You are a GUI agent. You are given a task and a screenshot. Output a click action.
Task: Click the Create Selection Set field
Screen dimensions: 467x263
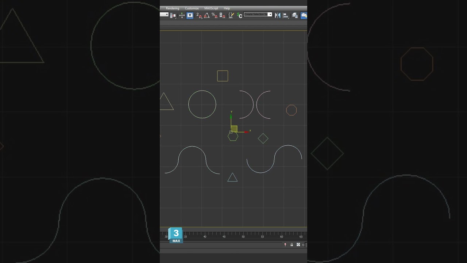coord(256,14)
